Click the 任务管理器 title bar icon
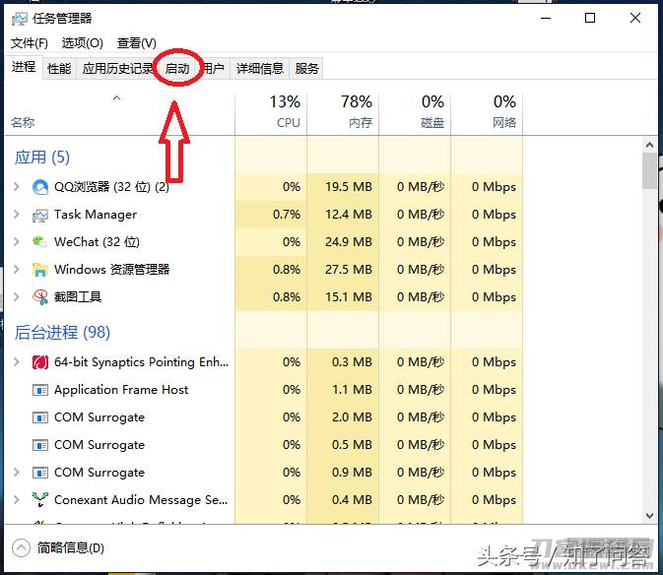The width and height of the screenshot is (663, 575). (x=20, y=19)
